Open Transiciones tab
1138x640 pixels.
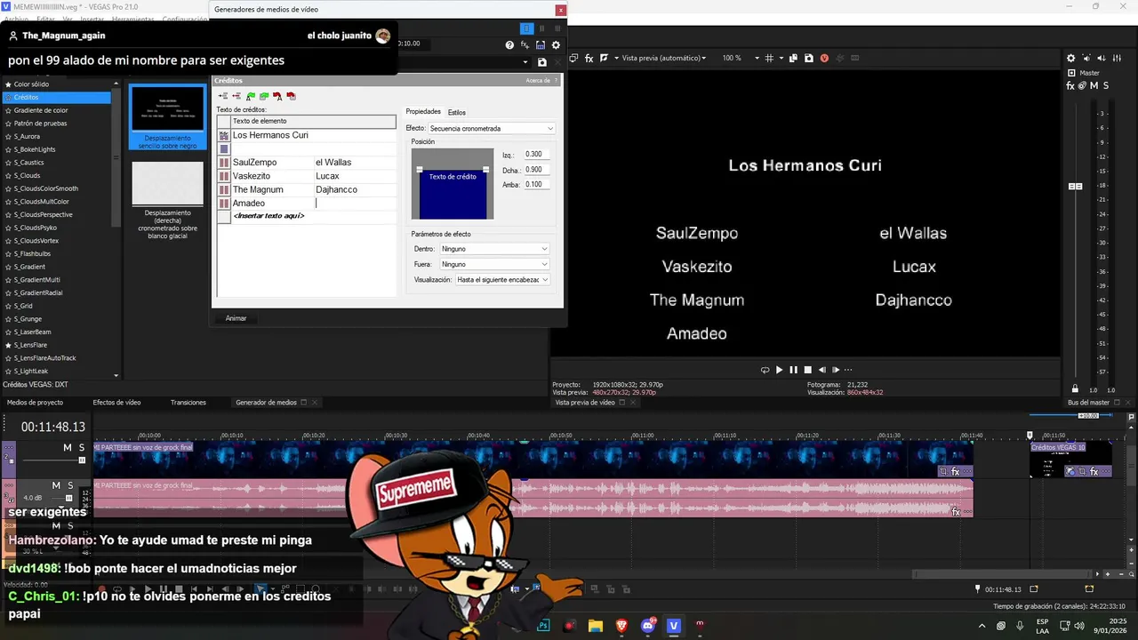click(188, 402)
